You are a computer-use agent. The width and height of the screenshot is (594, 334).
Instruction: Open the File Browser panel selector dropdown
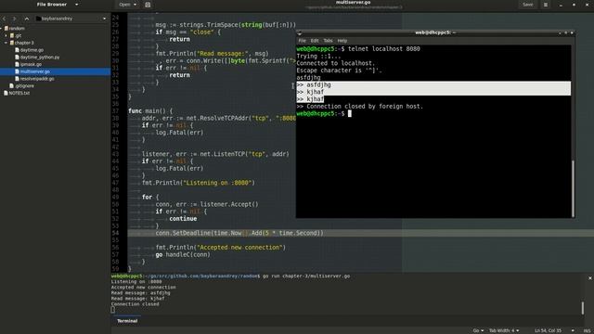(58, 5)
